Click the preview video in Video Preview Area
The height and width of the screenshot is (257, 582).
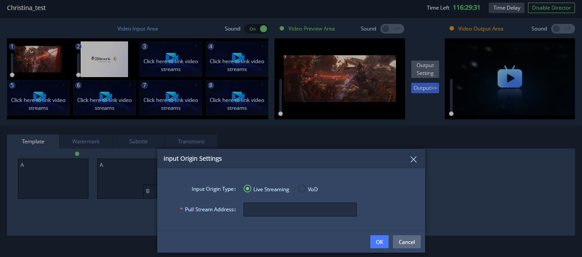340,78
